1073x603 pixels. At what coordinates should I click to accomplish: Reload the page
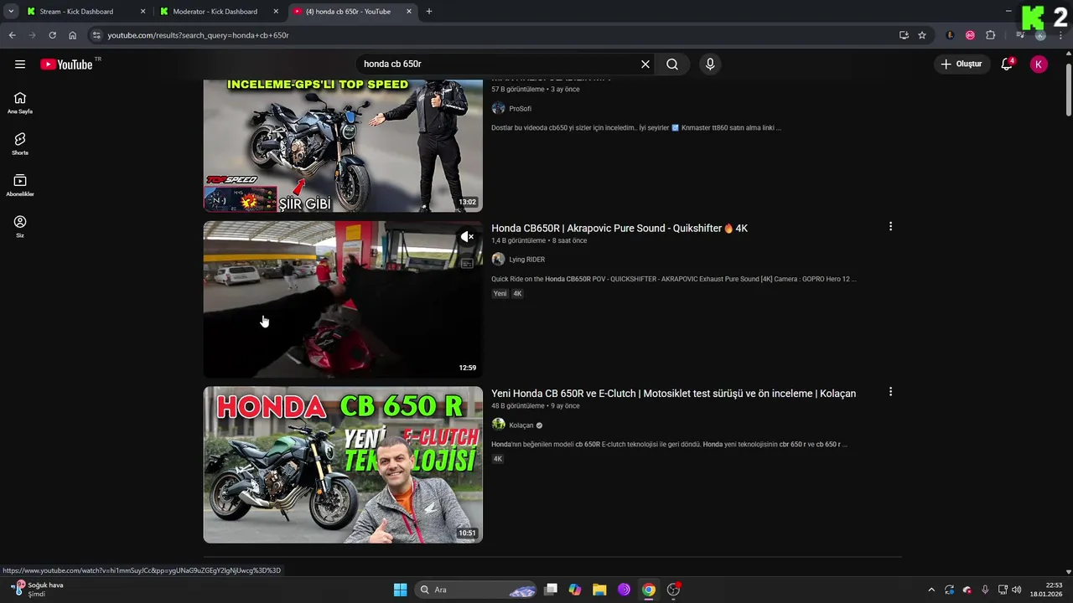tap(52, 35)
